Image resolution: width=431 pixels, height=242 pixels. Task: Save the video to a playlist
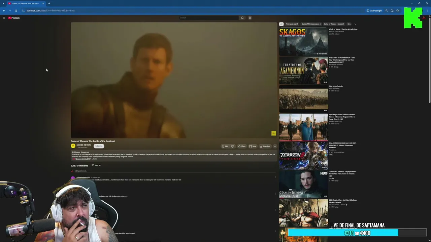[x=253, y=146]
